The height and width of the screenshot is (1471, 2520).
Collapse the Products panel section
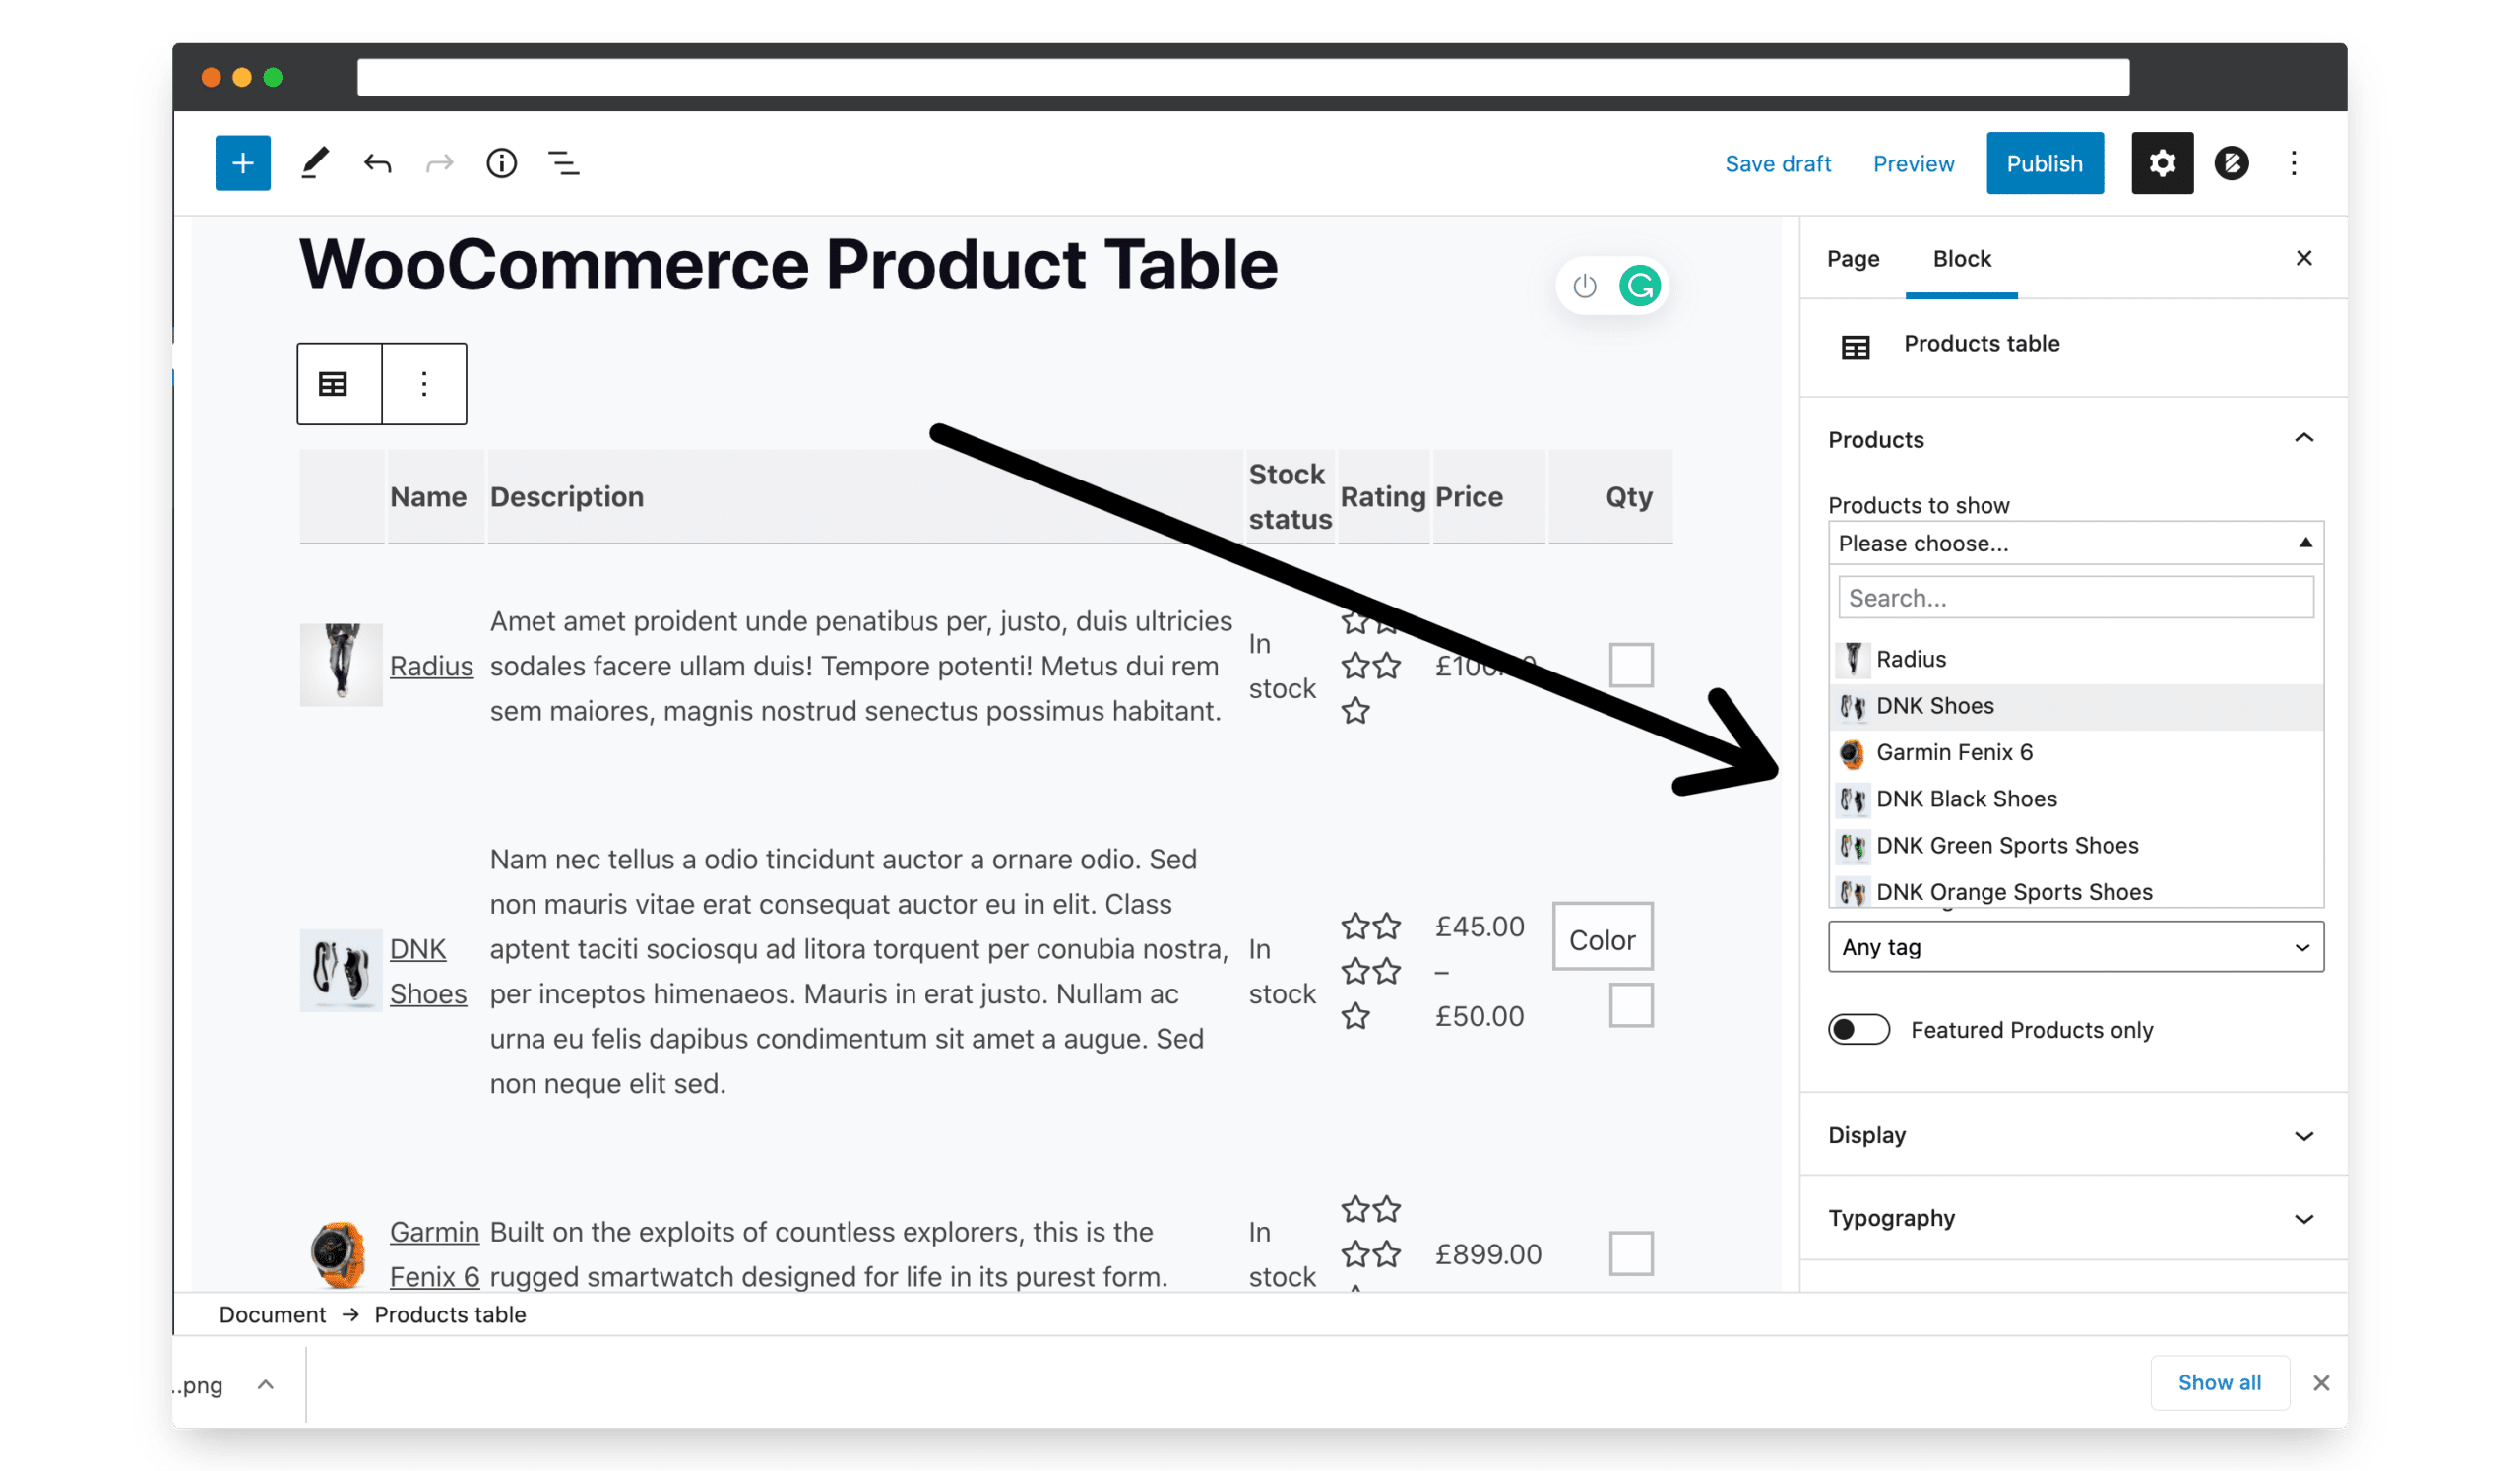point(2075,439)
